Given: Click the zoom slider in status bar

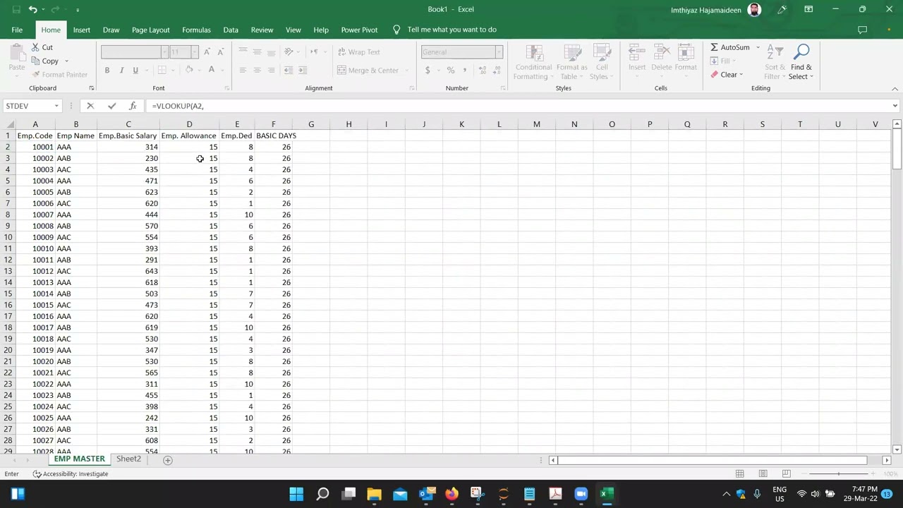Looking at the screenshot, I should click(x=838, y=473).
